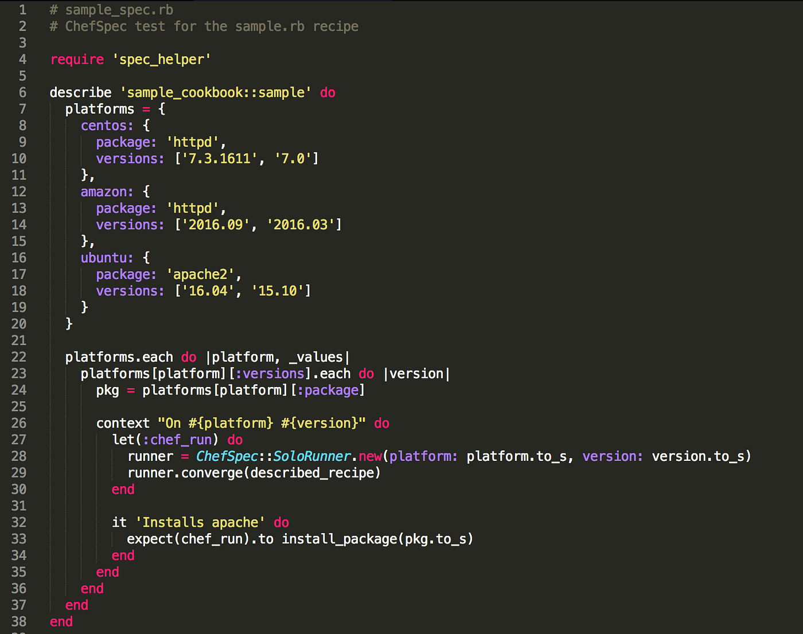Click the 'runner' variable on line 28
This screenshot has height=634, width=803.
(x=150, y=456)
